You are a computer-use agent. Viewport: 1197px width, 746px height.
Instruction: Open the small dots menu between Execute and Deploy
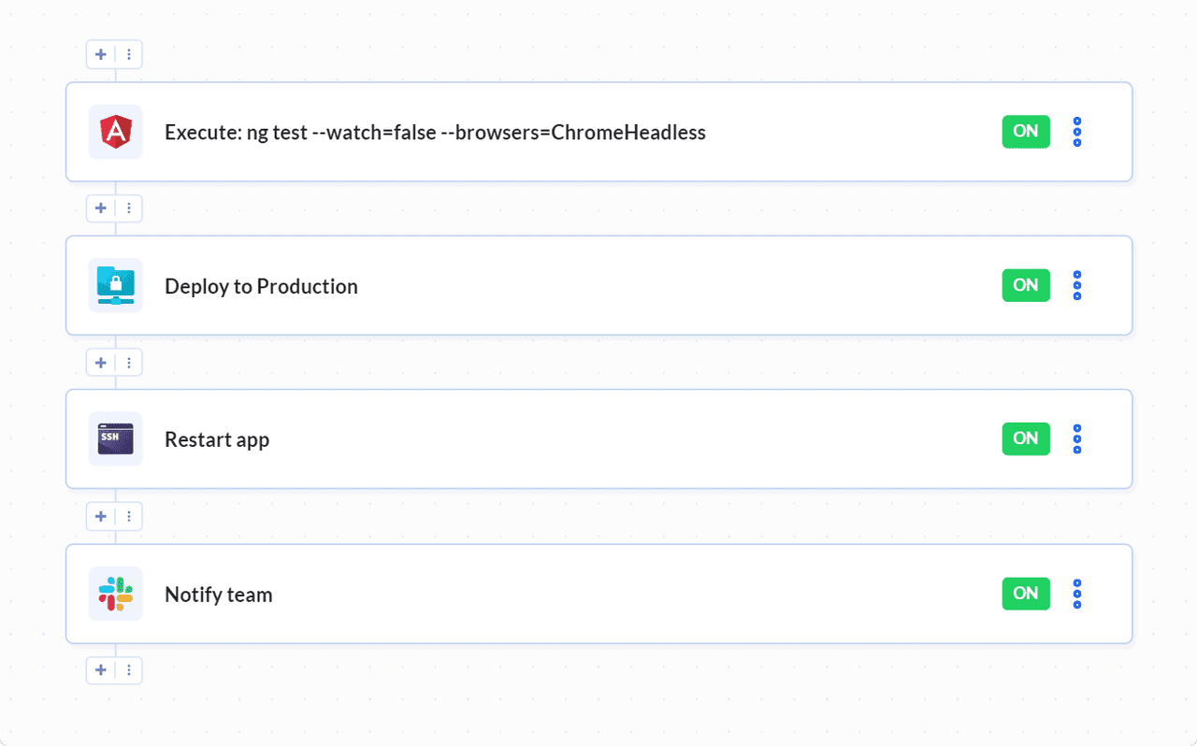point(129,208)
